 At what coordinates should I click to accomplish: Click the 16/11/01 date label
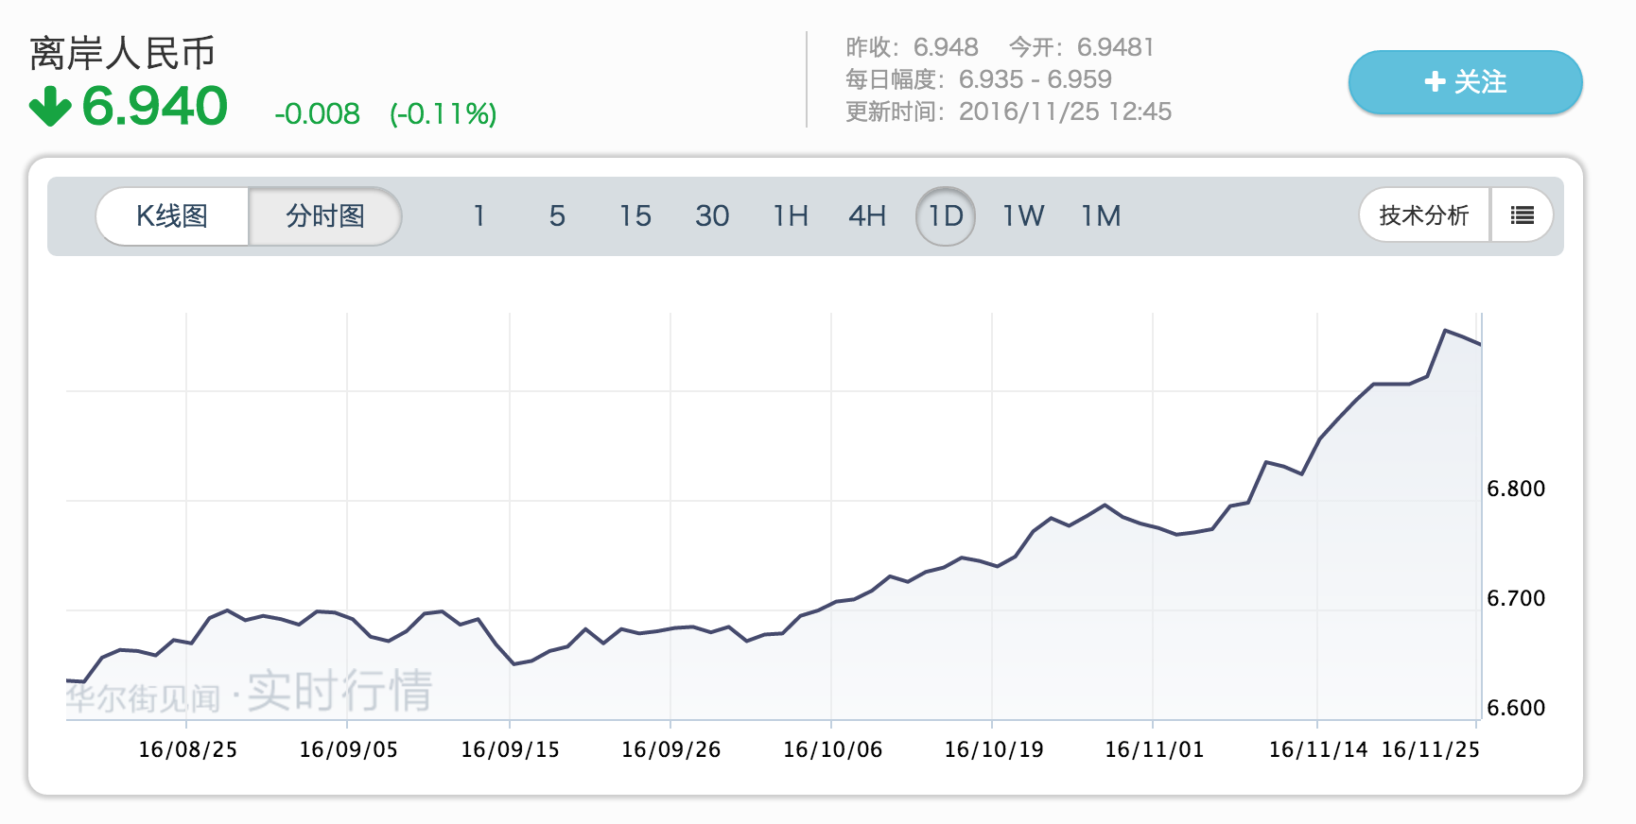[x=1154, y=749]
